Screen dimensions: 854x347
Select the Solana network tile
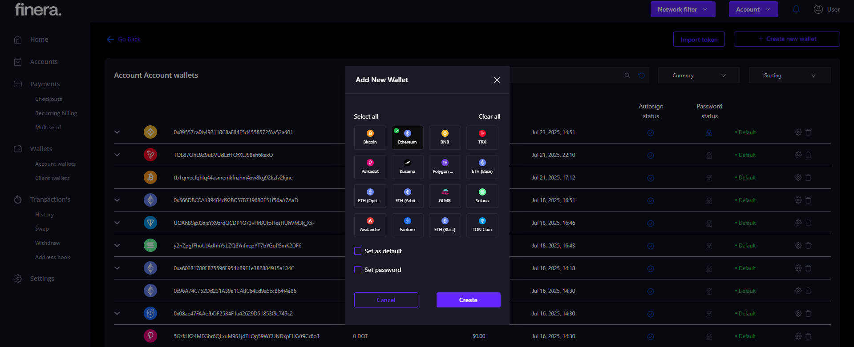[x=482, y=196]
